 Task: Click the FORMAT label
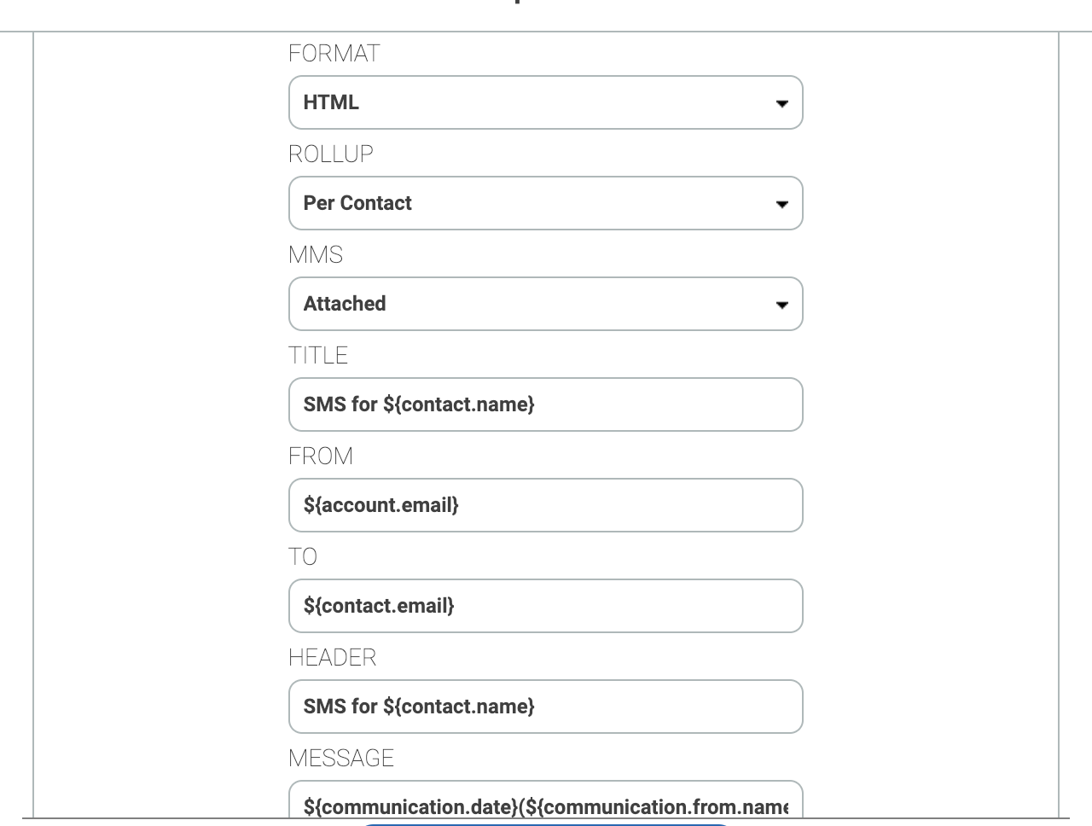pos(334,54)
